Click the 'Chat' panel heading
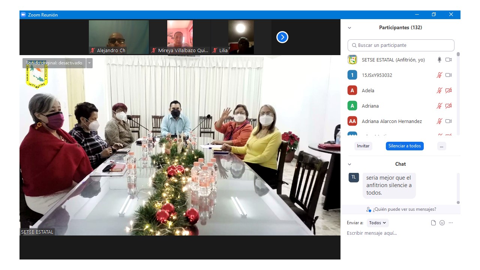480x270 pixels. 400,164
